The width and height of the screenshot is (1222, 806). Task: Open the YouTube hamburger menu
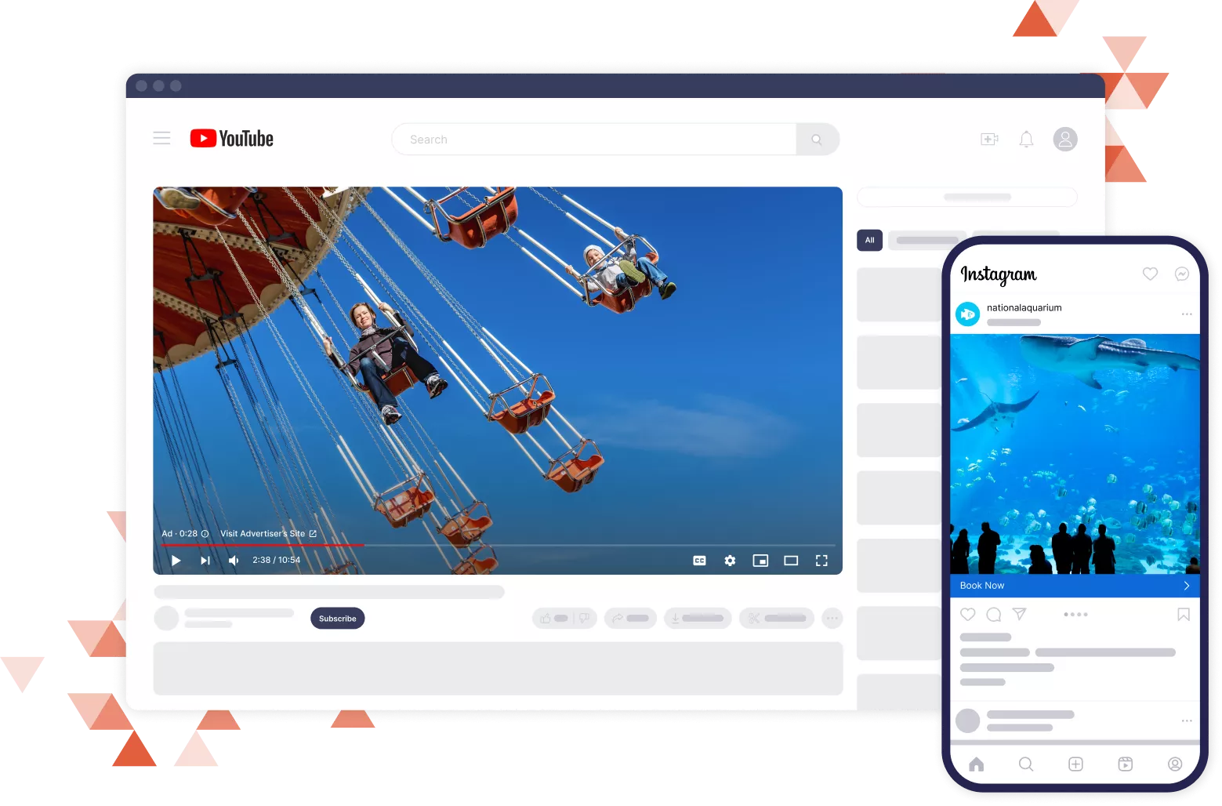coord(161,137)
